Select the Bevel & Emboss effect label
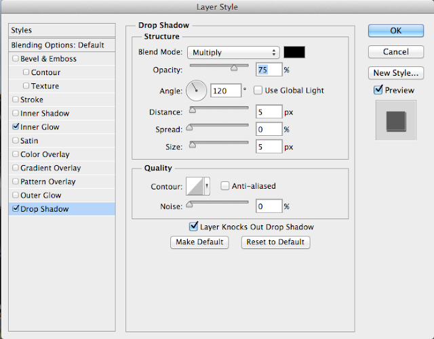 [48, 59]
